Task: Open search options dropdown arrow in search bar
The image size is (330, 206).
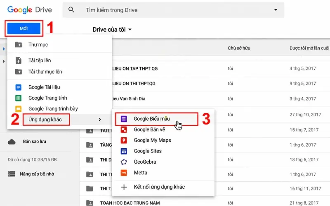Action: click(x=276, y=9)
